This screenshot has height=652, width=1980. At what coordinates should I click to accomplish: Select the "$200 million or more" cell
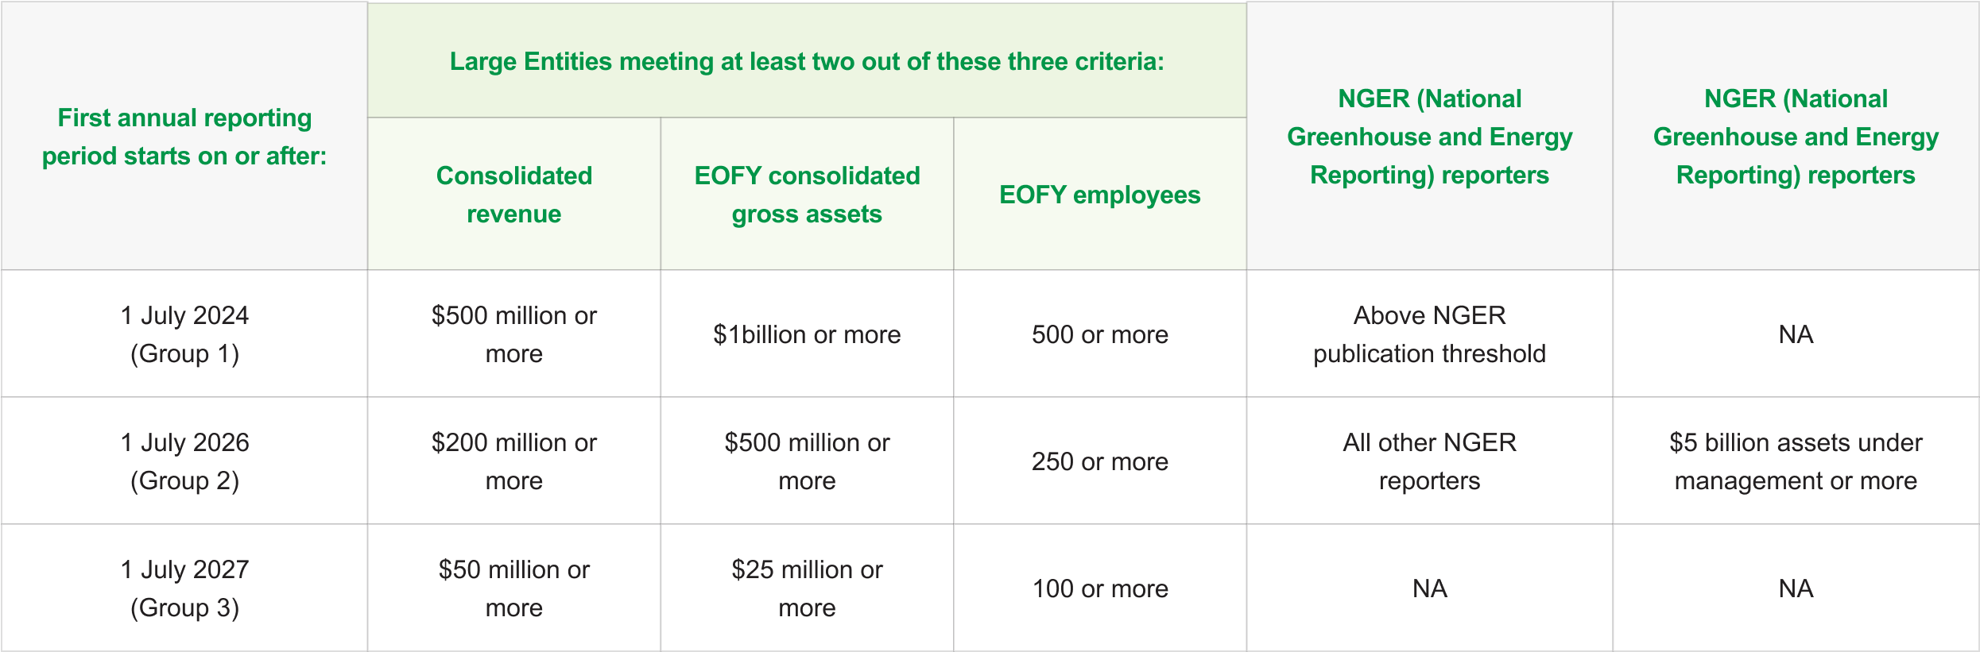513,461
